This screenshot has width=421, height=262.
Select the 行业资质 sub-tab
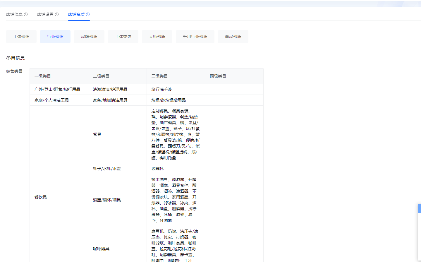tap(55, 37)
